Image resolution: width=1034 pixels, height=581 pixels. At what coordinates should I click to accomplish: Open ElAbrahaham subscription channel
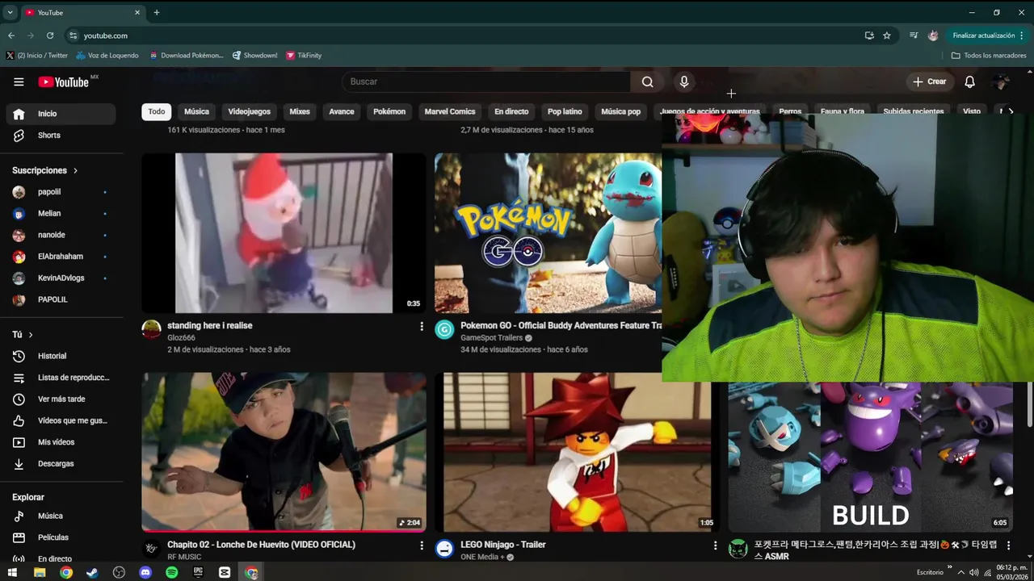(61, 257)
